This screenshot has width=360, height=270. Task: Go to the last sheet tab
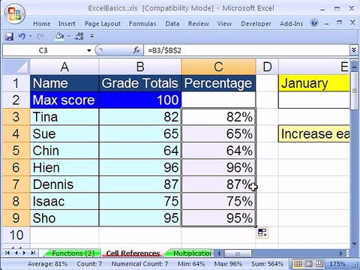point(33,253)
